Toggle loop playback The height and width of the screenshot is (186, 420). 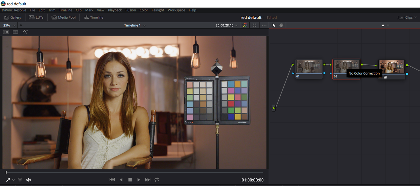[157, 180]
